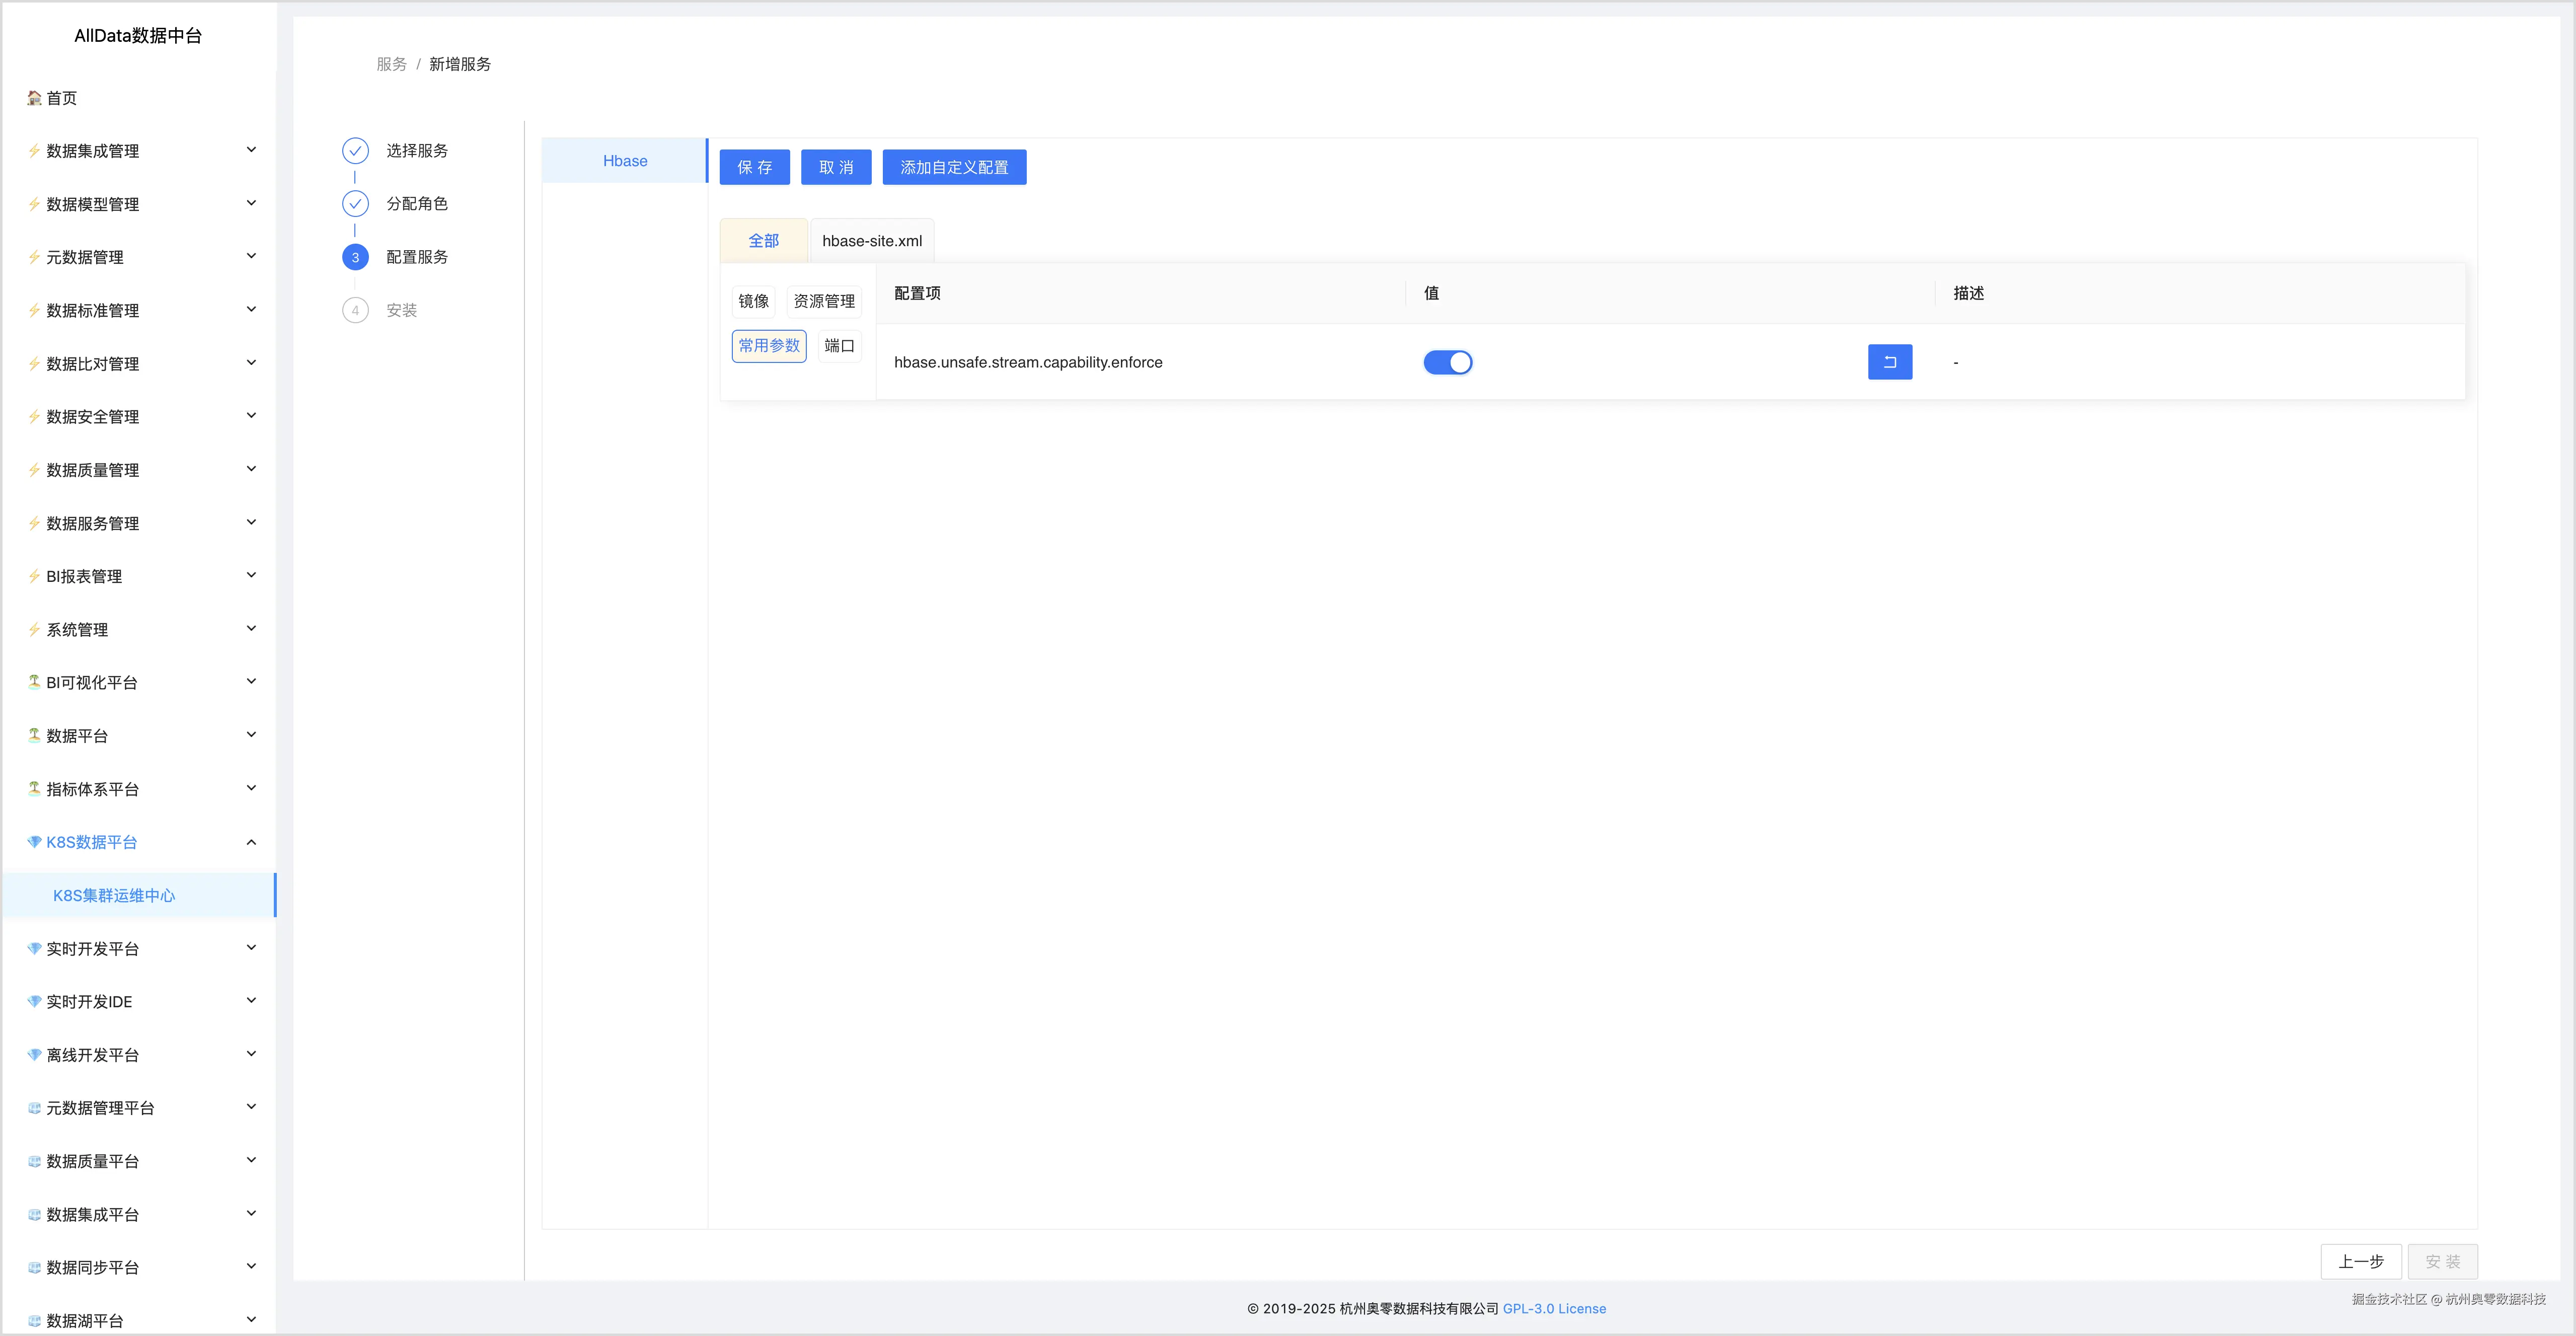Select the 常用参数 filter tag
The image size is (2576, 1336).
pos(769,346)
